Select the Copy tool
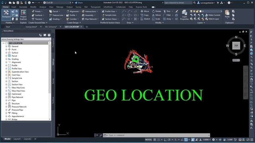Image resolution: width=255 pixels, height=143 pixels. pos(145,15)
